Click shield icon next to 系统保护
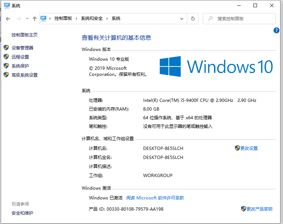The width and height of the screenshot is (283, 224). tap(6, 66)
